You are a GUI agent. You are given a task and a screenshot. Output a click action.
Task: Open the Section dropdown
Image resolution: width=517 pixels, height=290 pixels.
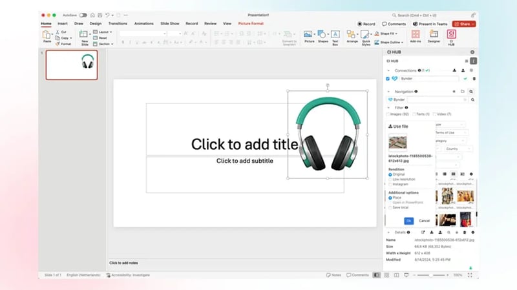tap(103, 44)
